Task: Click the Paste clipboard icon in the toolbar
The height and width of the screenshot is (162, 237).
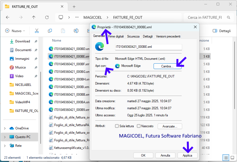Action: click(63, 31)
